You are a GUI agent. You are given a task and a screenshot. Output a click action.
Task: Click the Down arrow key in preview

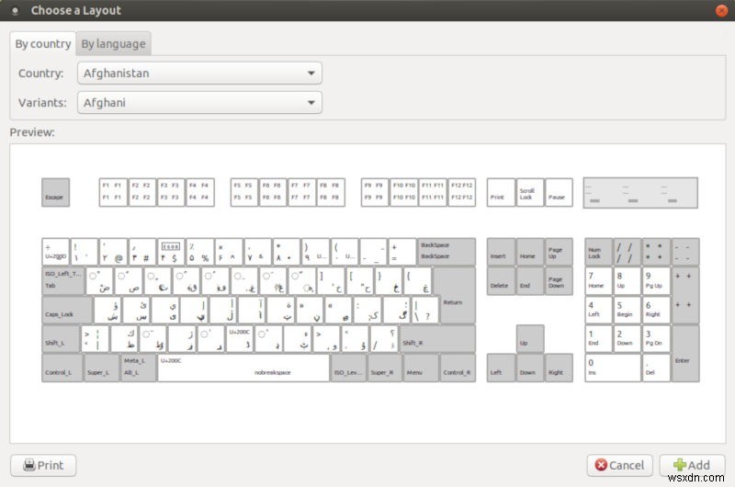click(530, 368)
